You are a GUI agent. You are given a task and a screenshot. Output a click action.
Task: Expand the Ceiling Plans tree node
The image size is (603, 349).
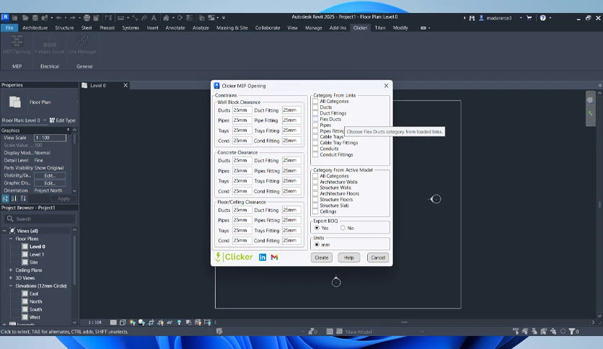[x=11, y=270]
